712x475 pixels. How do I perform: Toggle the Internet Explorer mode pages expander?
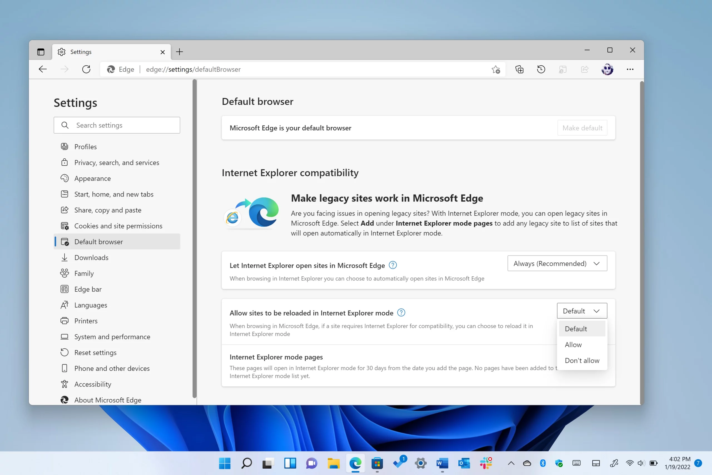coord(276,356)
